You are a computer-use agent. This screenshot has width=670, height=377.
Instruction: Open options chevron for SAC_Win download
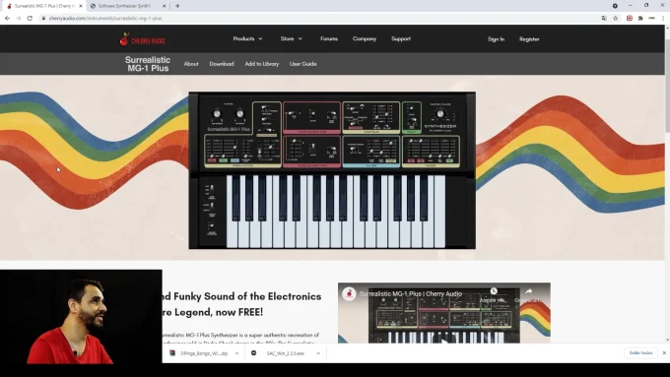point(318,353)
